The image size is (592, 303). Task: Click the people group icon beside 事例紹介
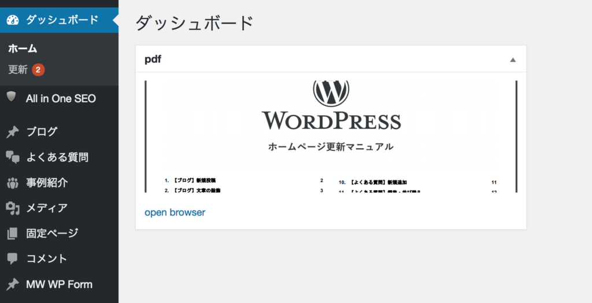click(x=13, y=183)
